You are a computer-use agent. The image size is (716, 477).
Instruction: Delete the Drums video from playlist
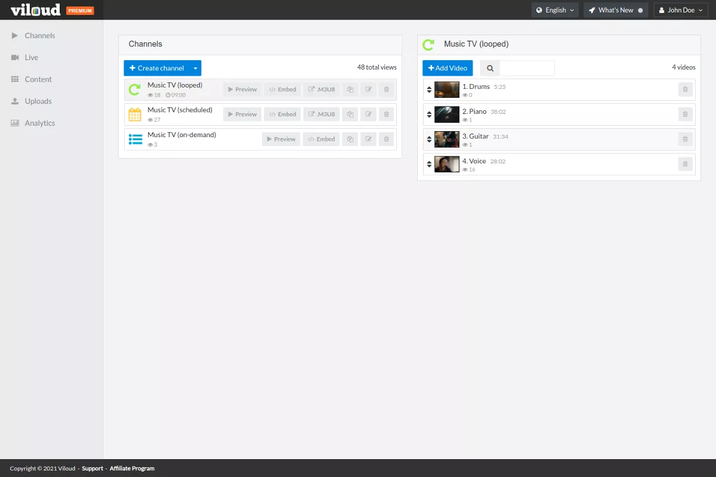click(685, 89)
